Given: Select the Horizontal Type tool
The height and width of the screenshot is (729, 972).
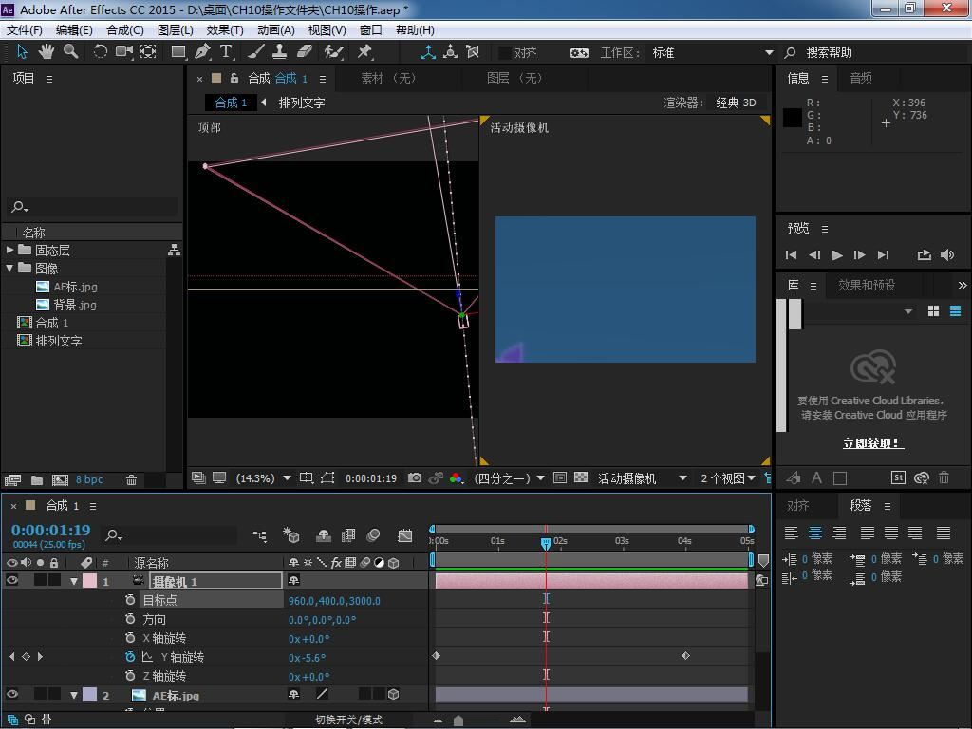Looking at the screenshot, I should point(227,52).
